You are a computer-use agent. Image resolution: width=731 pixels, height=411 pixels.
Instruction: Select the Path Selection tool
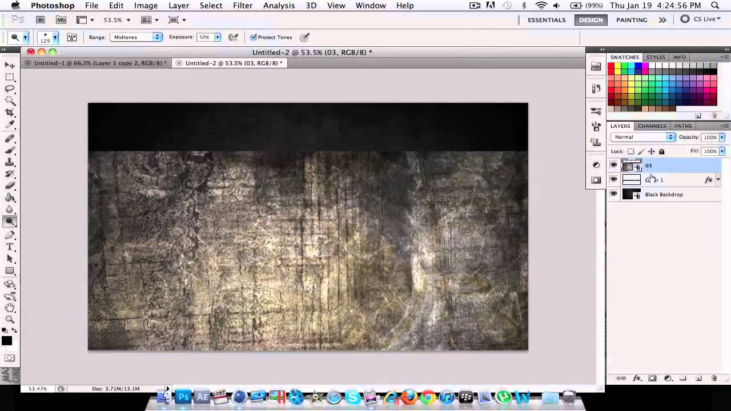[10, 259]
